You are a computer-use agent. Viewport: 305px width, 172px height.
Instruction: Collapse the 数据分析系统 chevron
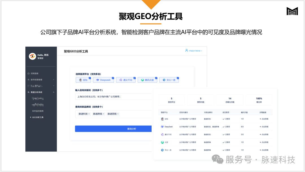click(x=54, y=92)
